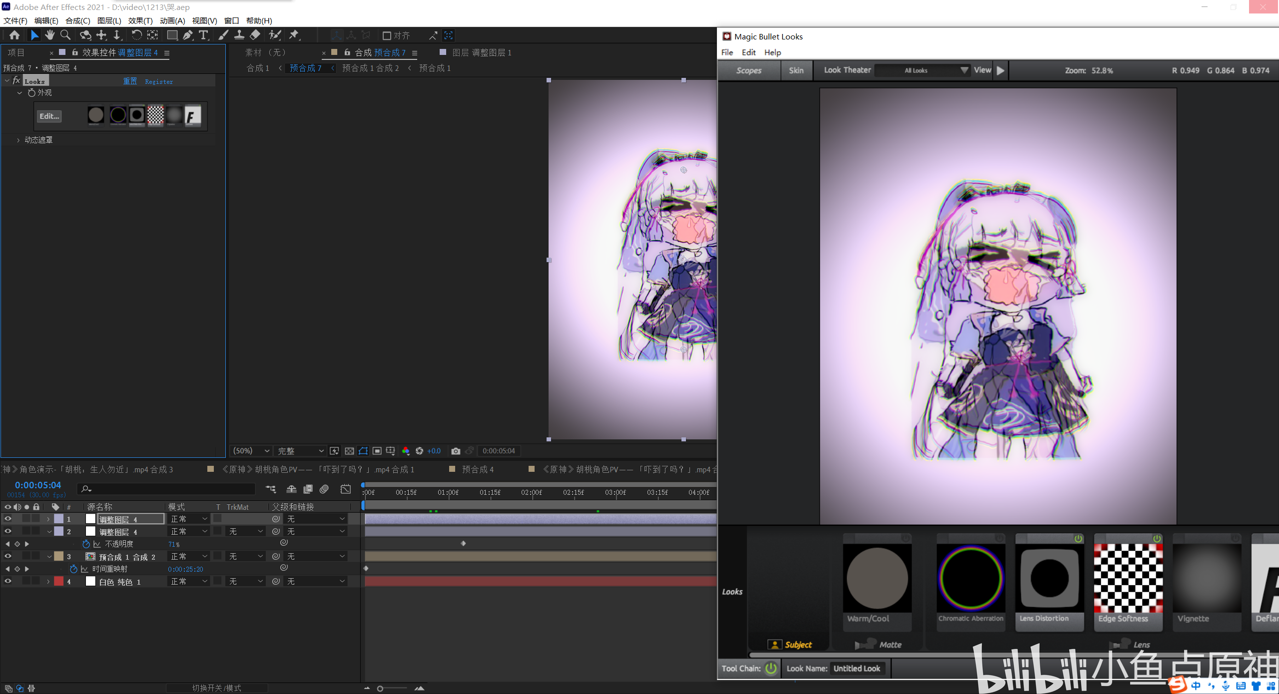The image size is (1279, 694).
Task: Select the Puppet Pin tool
Action: pyautogui.click(x=294, y=35)
